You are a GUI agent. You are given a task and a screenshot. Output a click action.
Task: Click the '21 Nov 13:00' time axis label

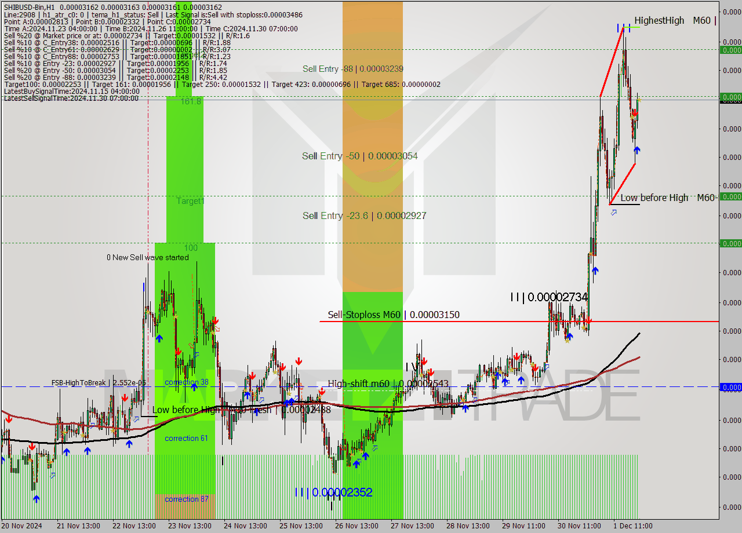pyautogui.click(x=78, y=526)
